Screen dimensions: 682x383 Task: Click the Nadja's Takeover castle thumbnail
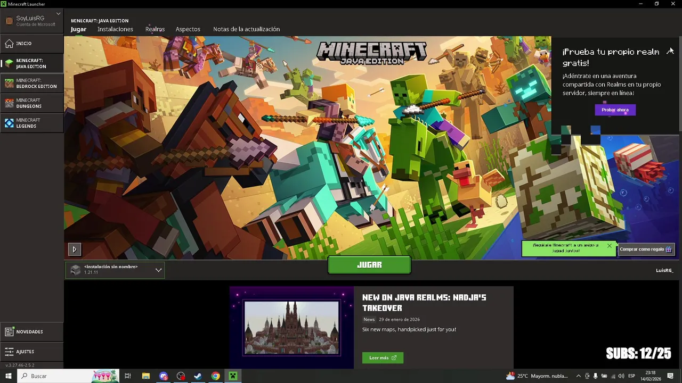click(x=291, y=328)
